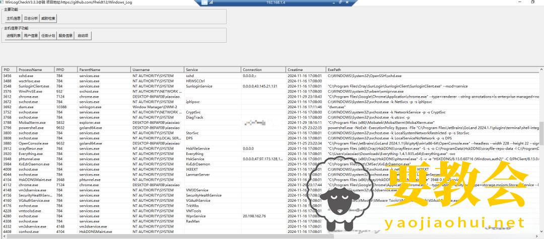Open the 任务计划 scheduled tasks view
544x239 pixels.
pos(48,36)
